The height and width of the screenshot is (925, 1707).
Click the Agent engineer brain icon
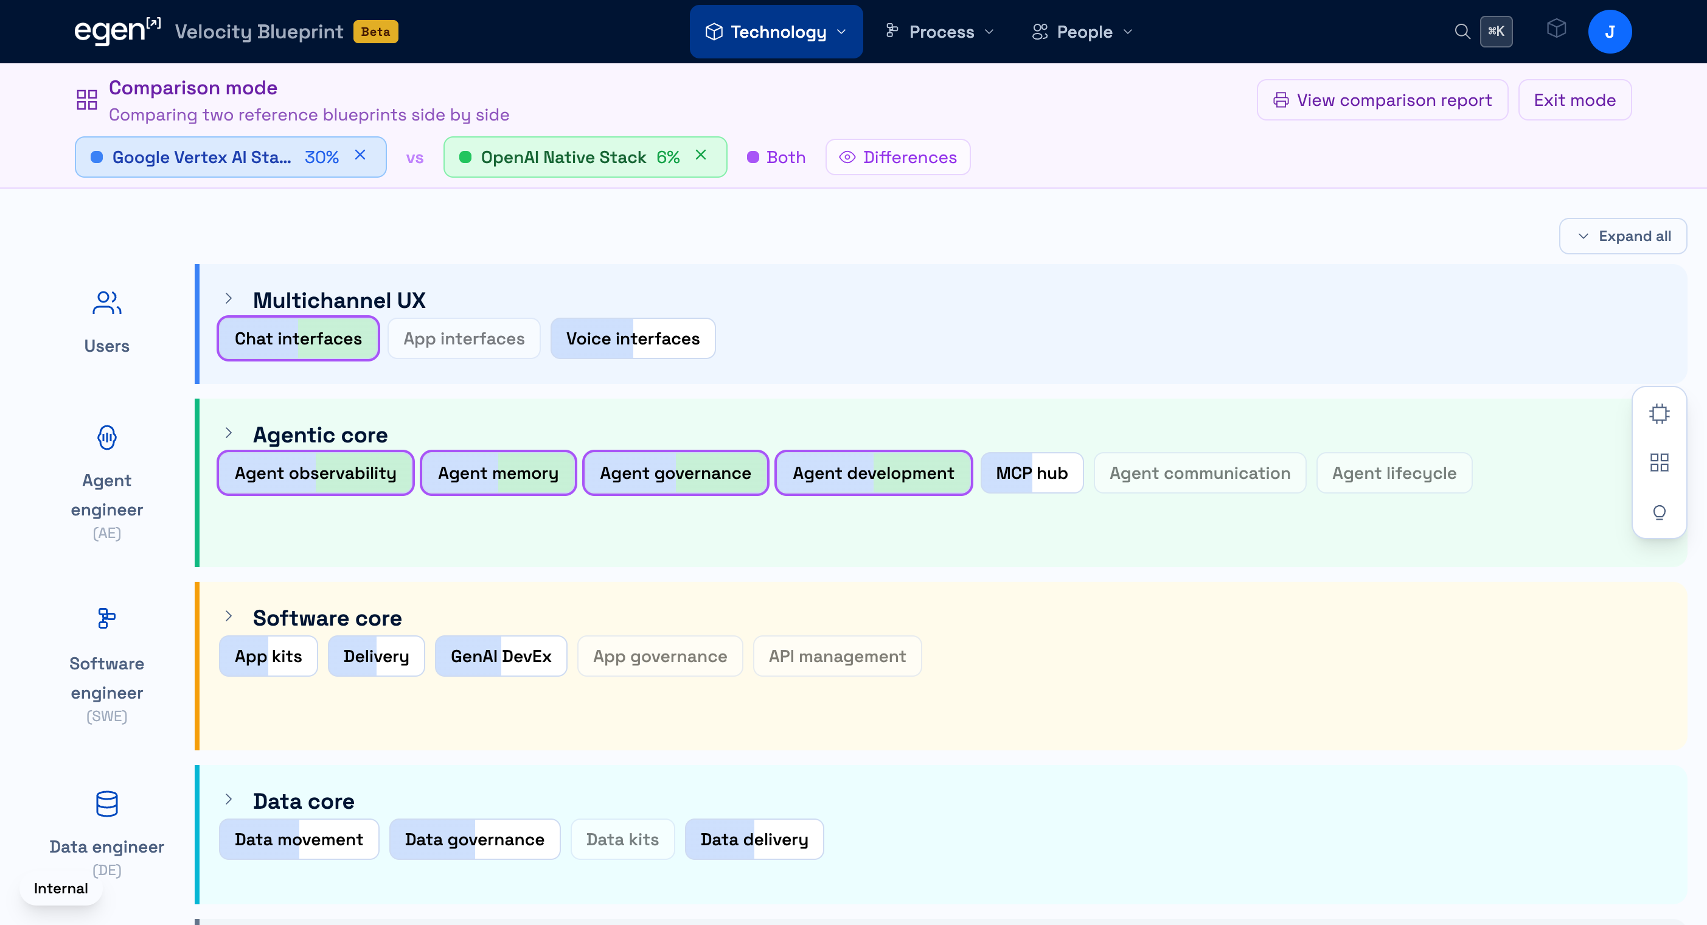tap(106, 438)
